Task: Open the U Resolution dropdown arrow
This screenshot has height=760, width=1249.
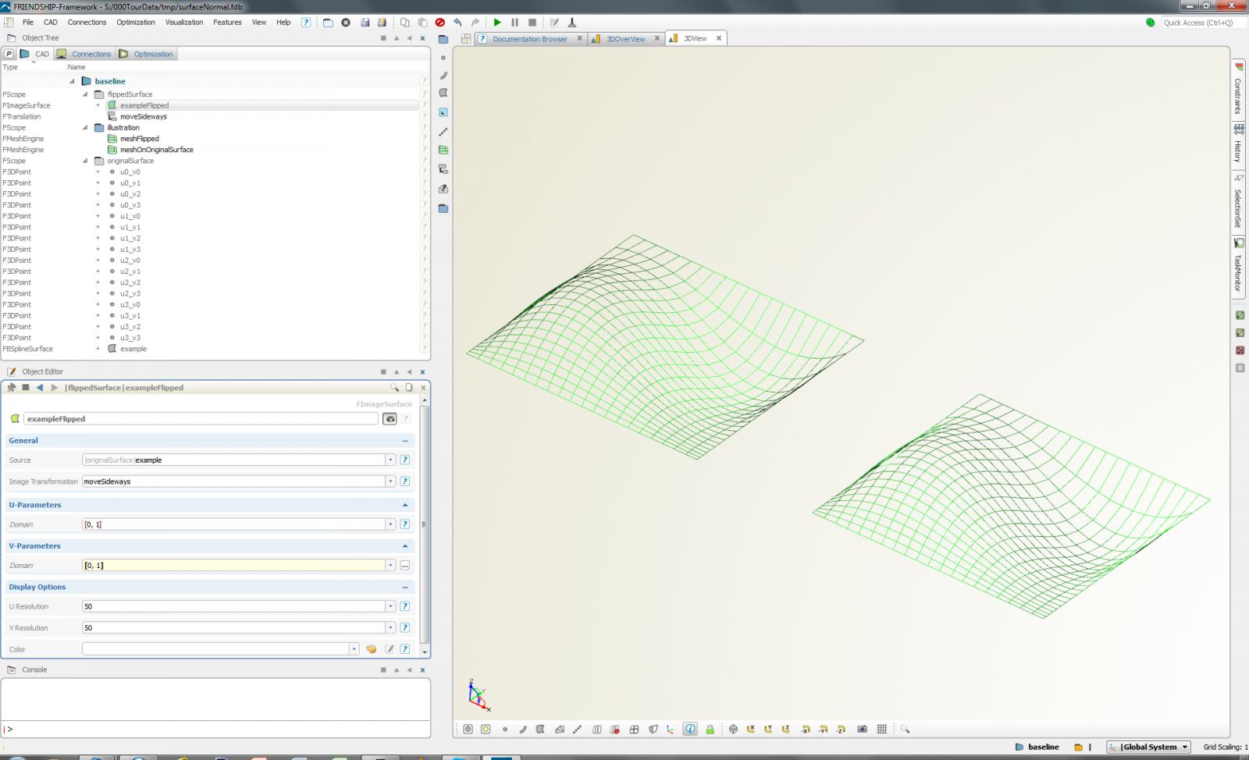Action: click(x=390, y=606)
